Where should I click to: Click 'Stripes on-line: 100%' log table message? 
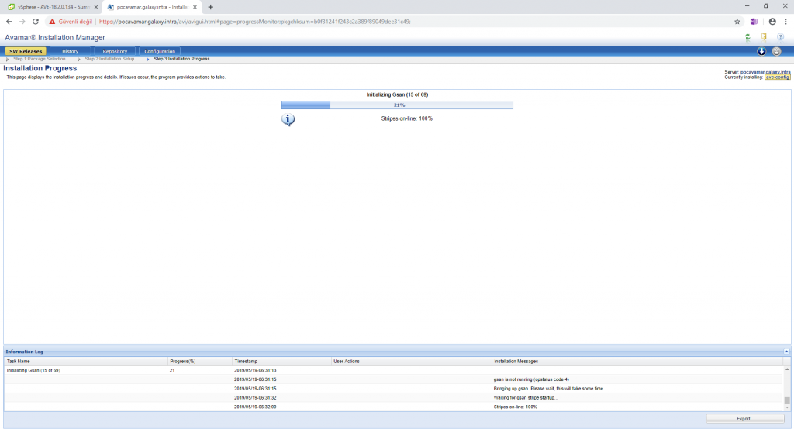(515, 407)
